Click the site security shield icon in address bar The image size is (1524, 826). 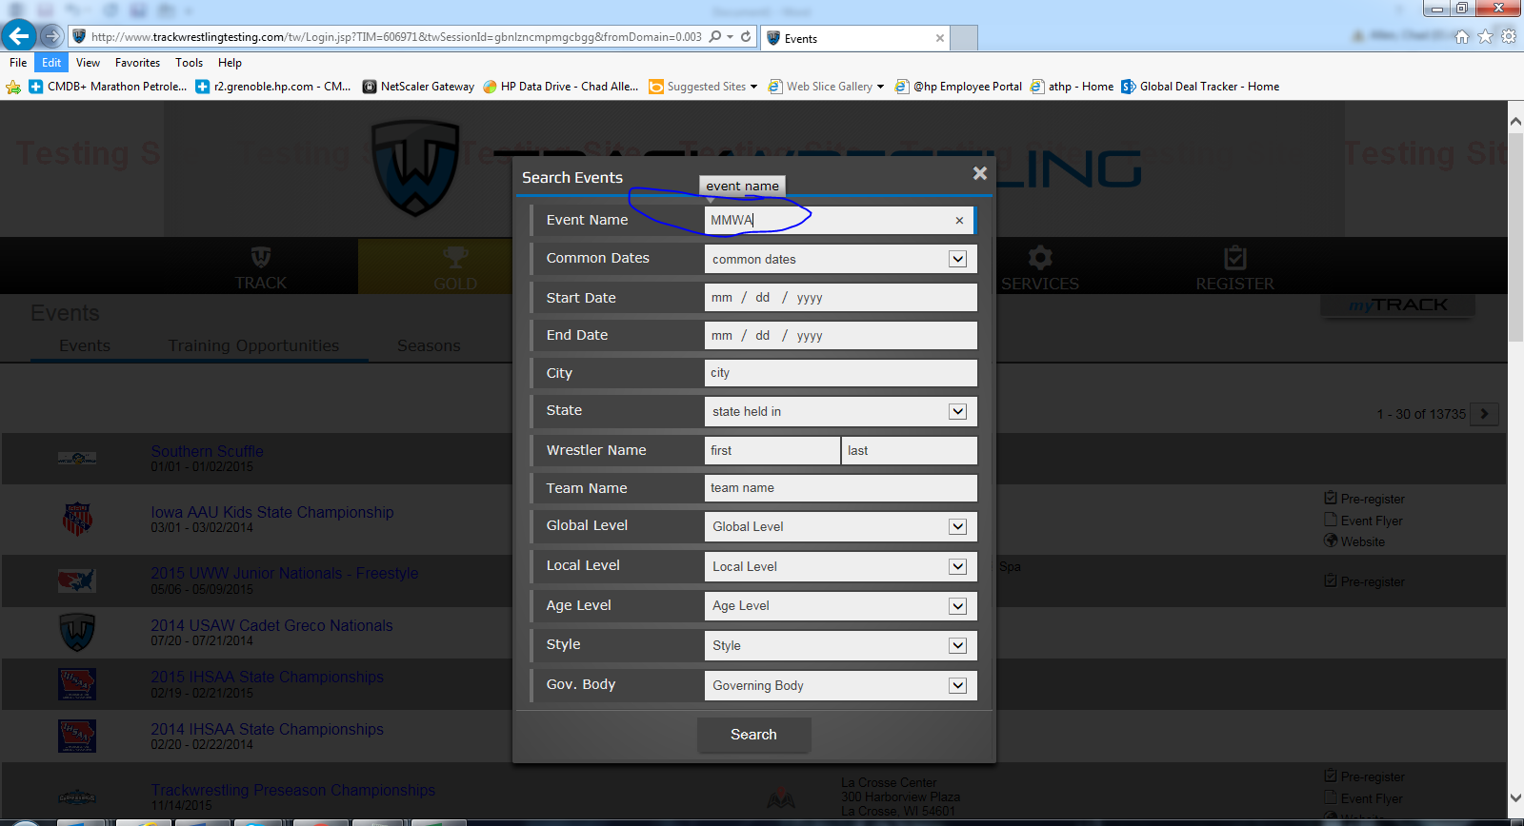coord(80,36)
